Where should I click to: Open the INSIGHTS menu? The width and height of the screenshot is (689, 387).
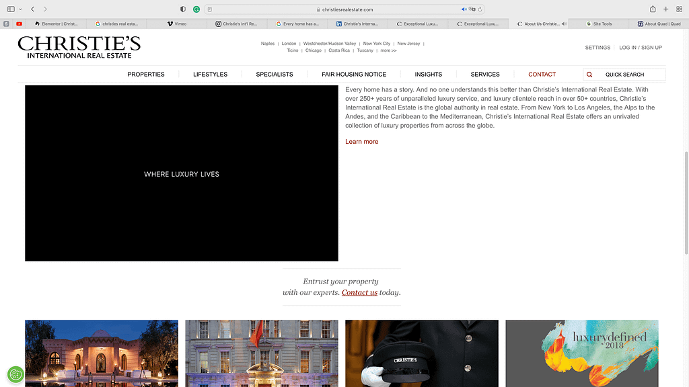429,75
